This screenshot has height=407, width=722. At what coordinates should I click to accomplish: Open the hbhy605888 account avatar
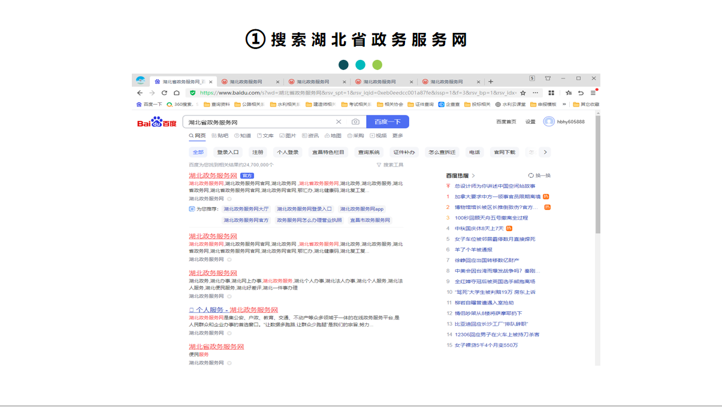549,122
